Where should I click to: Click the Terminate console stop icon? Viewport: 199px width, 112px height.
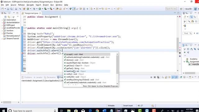(151, 77)
